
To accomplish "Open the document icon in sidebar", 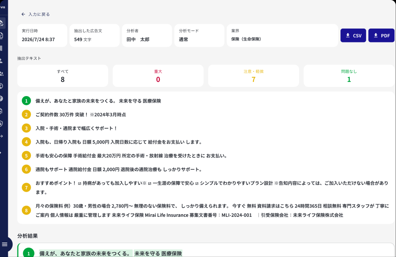I will [1, 36].
